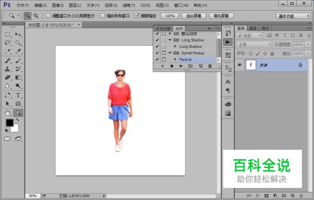The height and width of the screenshot is (200, 314).
Task: Select the Rectangular Marquee tool
Action: click(8, 34)
